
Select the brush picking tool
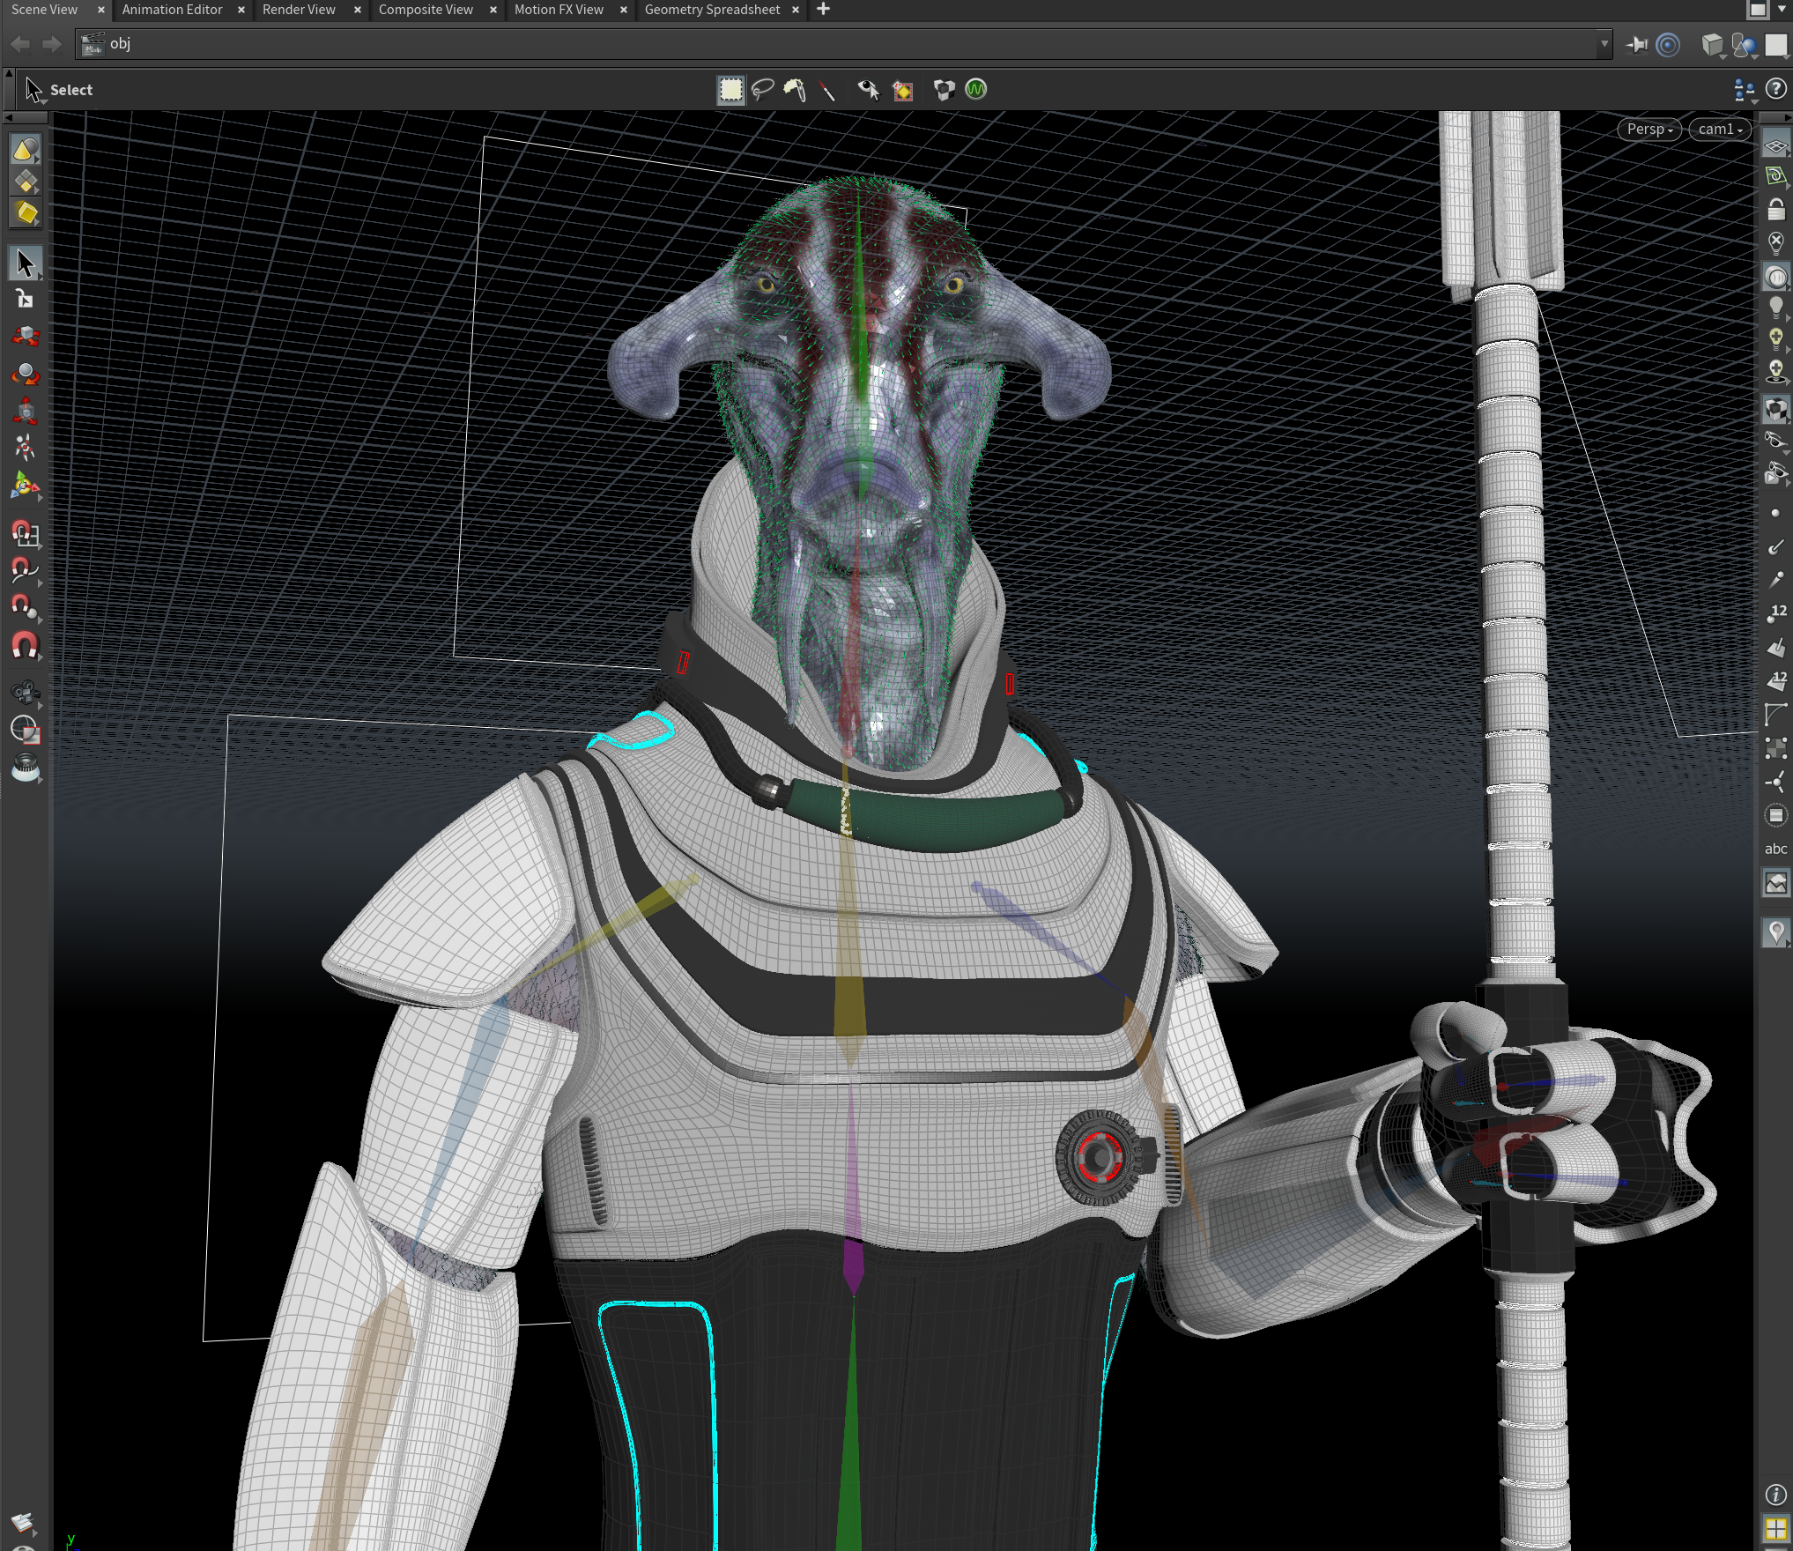[x=795, y=90]
